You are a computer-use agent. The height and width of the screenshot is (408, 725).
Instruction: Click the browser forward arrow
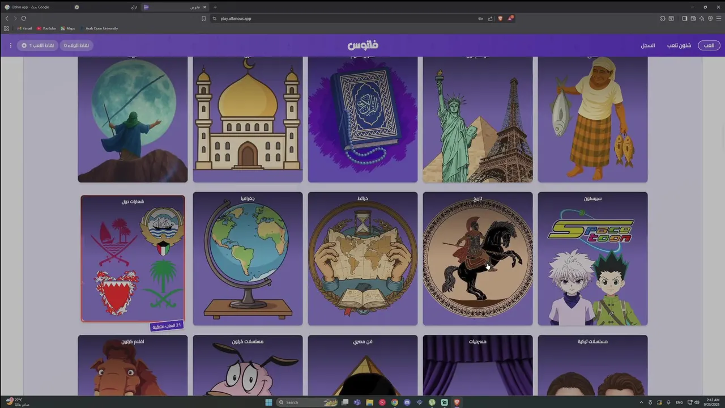15,18
